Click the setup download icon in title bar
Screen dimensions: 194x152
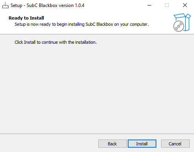tap(5, 5)
